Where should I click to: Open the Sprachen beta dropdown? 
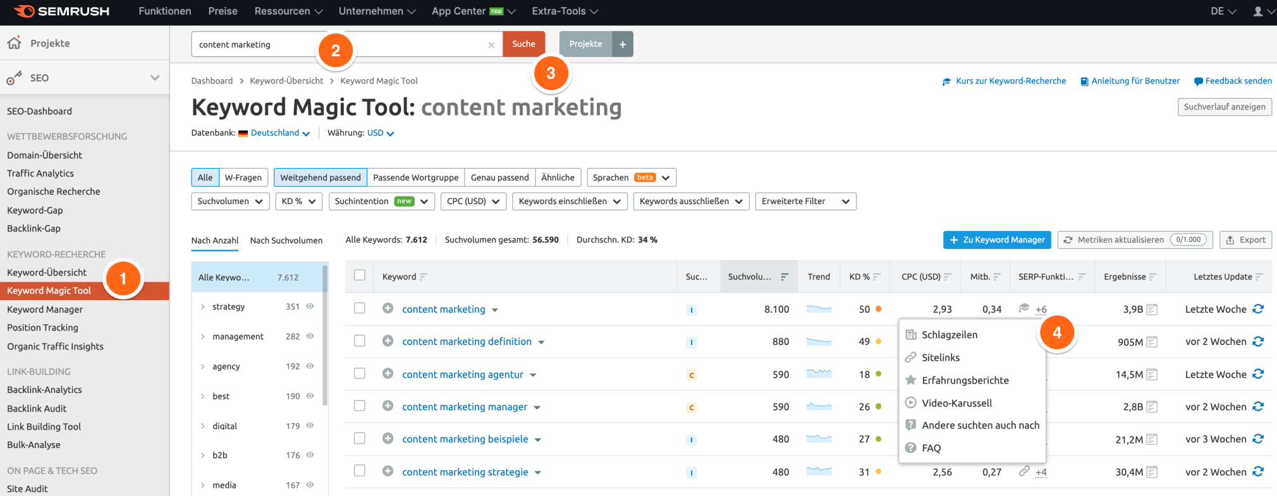click(x=632, y=178)
